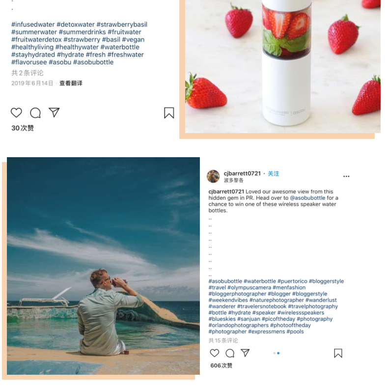This screenshot has height=389, width=388.
Task: Open the @asobubottle mention link
Action: [307, 198]
